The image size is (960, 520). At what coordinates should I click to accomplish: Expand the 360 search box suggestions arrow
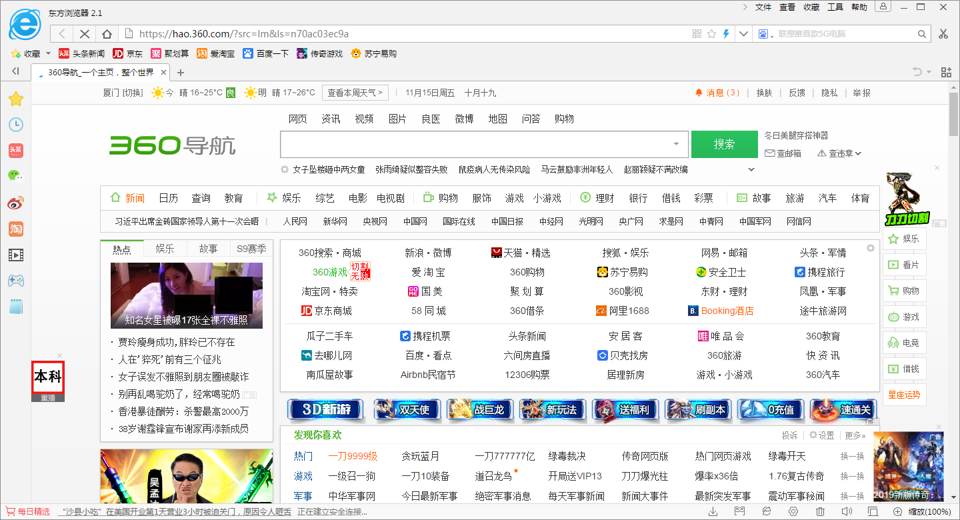pos(676,144)
